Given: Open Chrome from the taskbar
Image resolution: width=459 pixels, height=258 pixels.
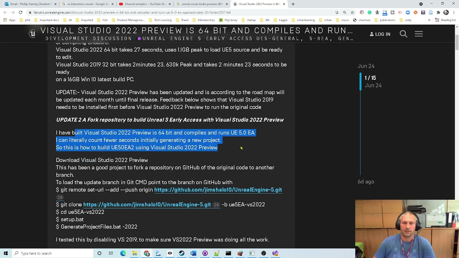Looking at the screenshot, I should pos(147,253).
